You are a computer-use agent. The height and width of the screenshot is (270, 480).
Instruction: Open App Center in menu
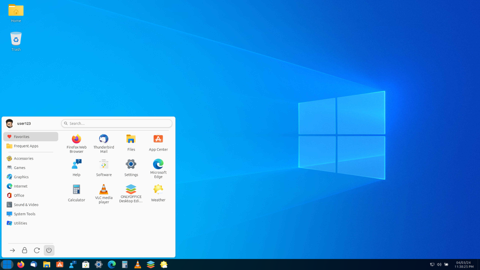coord(158,142)
